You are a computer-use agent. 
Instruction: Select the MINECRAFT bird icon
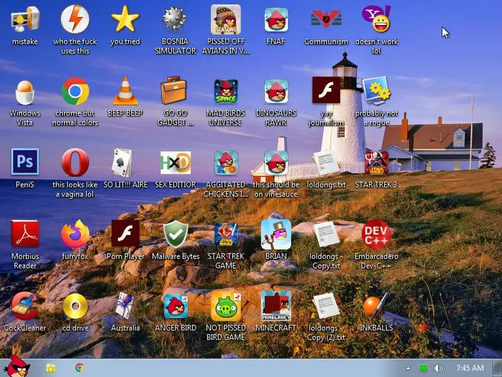pos(276,306)
